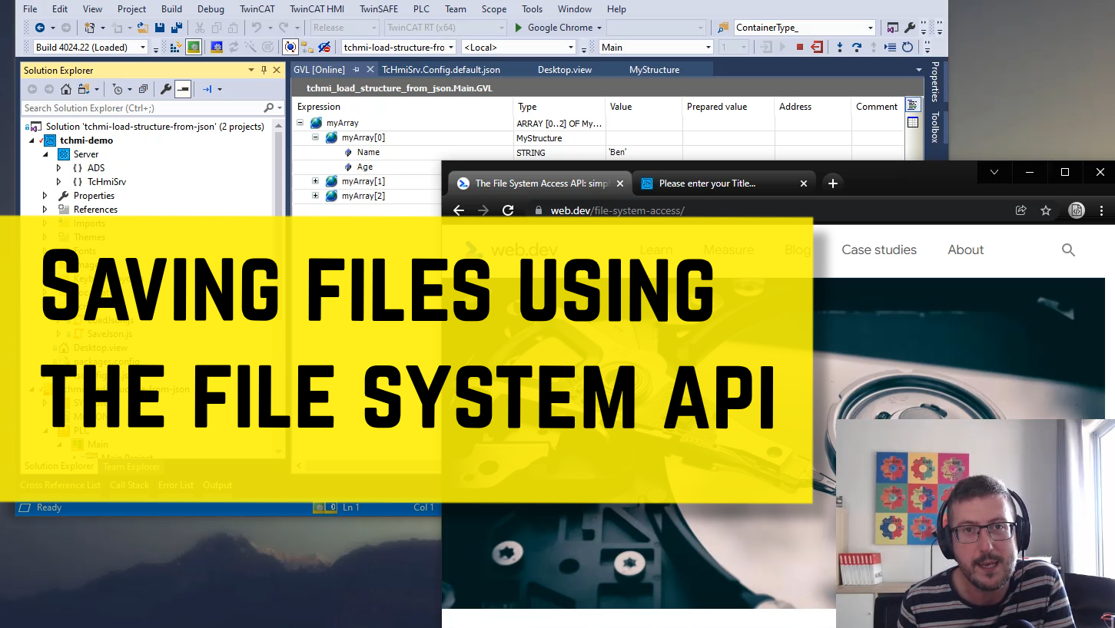The width and height of the screenshot is (1115, 628).
Task: Click the Show Next Statement icon
Action: 891,48
